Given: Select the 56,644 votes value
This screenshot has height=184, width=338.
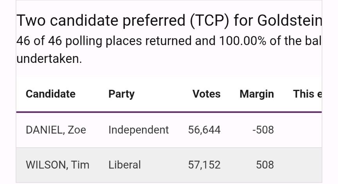Looking at the screenshot, I should click(x=204, y=130).
